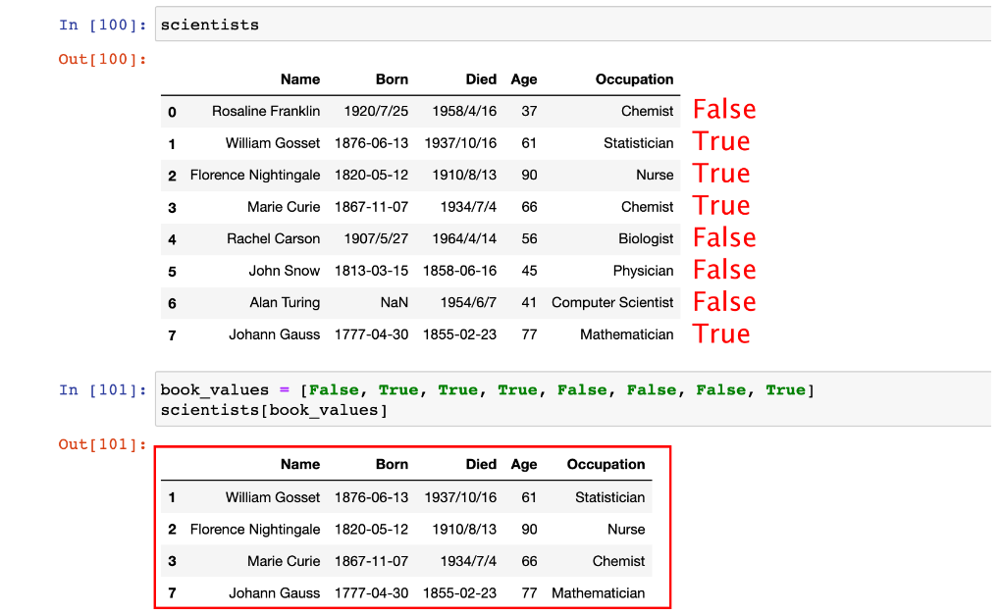Image resolution: width=1002 pixels, height=615 pixels.
Task: Click age 90 in the Out[101] table
Action: (x=529, y=530)
